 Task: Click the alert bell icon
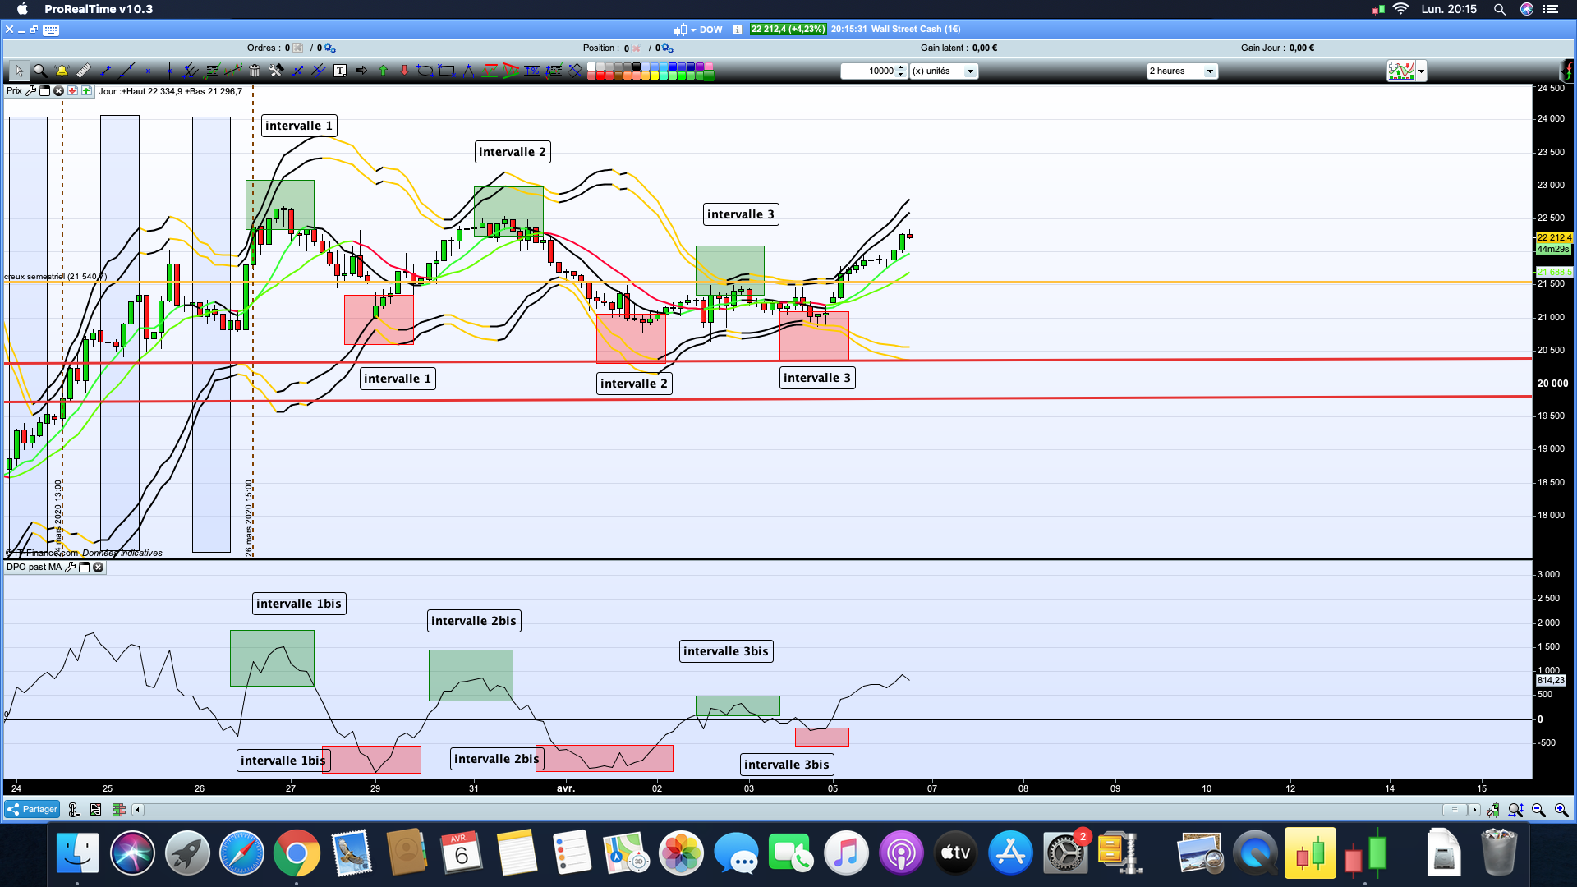coord(62,71)
